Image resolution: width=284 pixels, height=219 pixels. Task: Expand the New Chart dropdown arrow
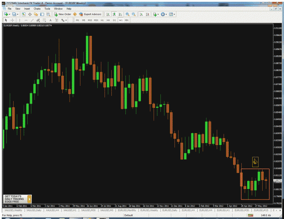point(10,14)
